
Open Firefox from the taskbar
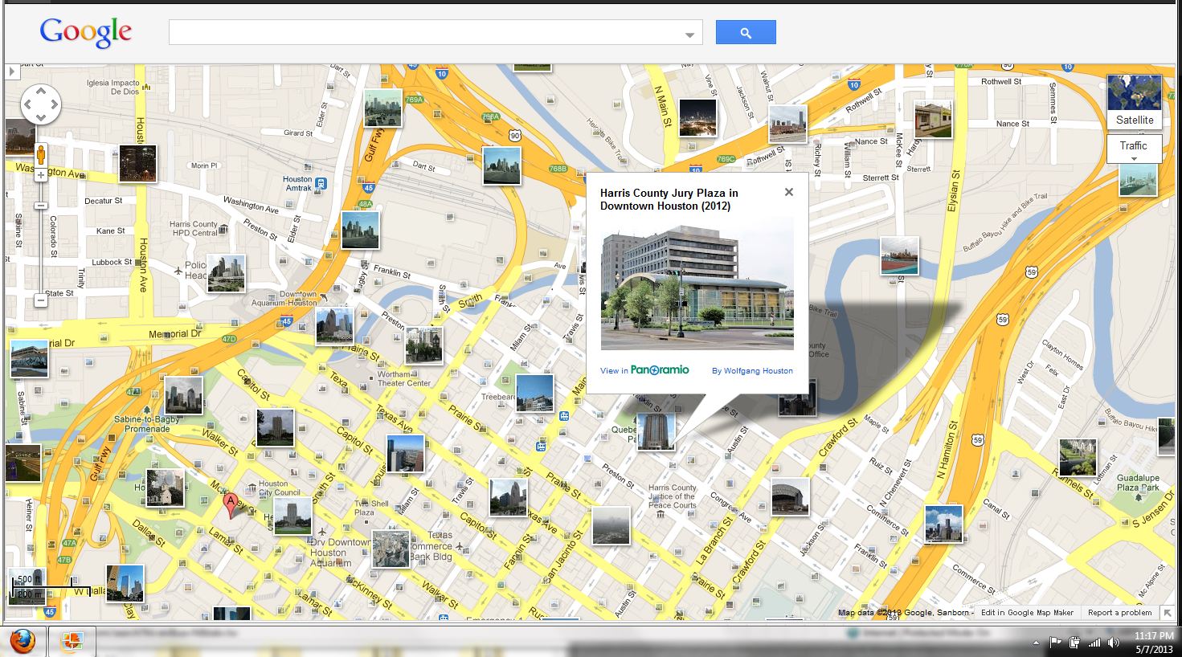[22, 642]
